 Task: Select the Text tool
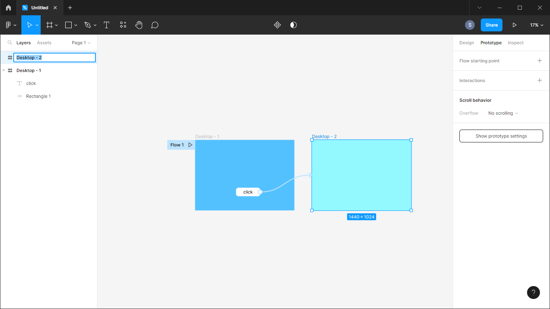tap(106, 25)
